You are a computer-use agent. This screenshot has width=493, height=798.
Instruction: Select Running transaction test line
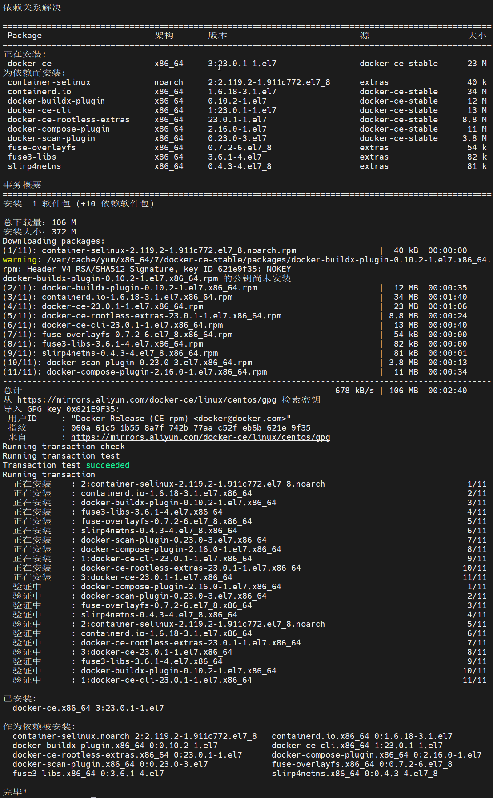(x=61, y=456)
